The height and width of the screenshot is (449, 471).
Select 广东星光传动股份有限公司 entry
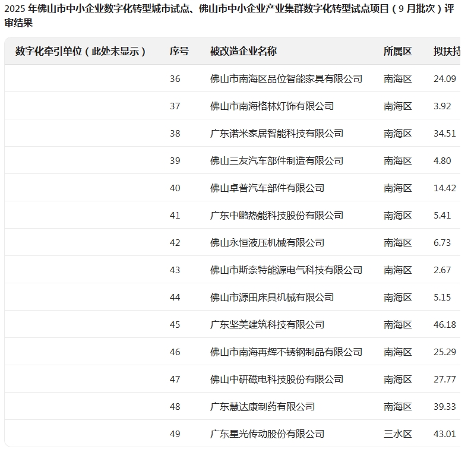(x=267, y=434)
